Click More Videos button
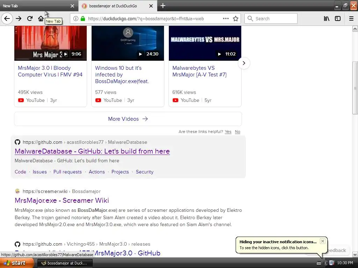This screenshot has width=358, height=268. tap(128, 119)
